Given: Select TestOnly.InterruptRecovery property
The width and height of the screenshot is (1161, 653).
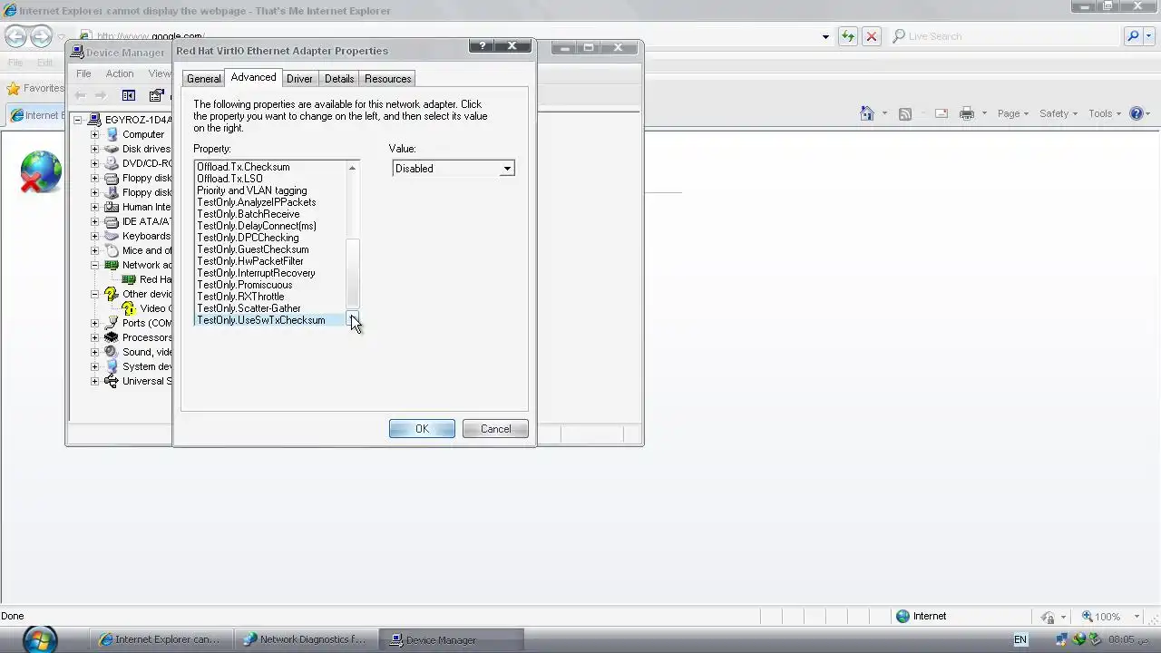Looking at the screenshot, I should (256, 273).
